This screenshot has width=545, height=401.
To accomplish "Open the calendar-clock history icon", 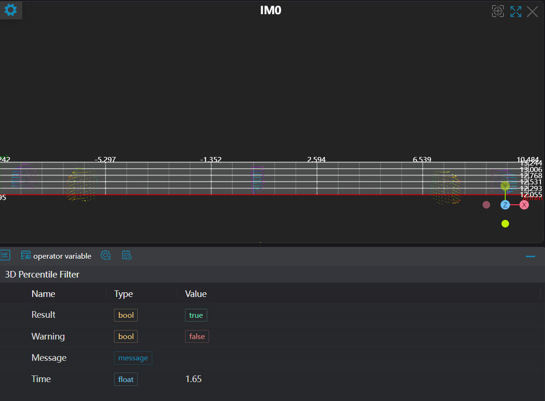I will pyautogui.click(x=126, y=255).
